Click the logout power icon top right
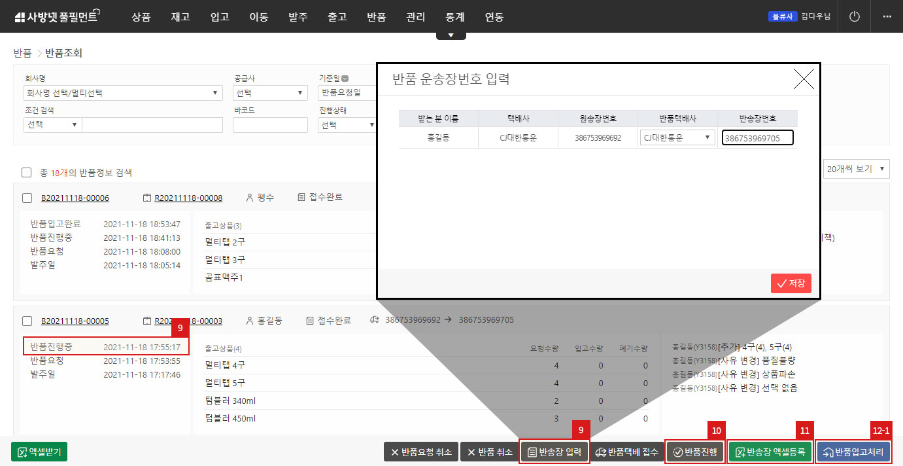Image resolution: width=903 pixels, height=466 pixels. pyautogui.click(x=854, y=16)
